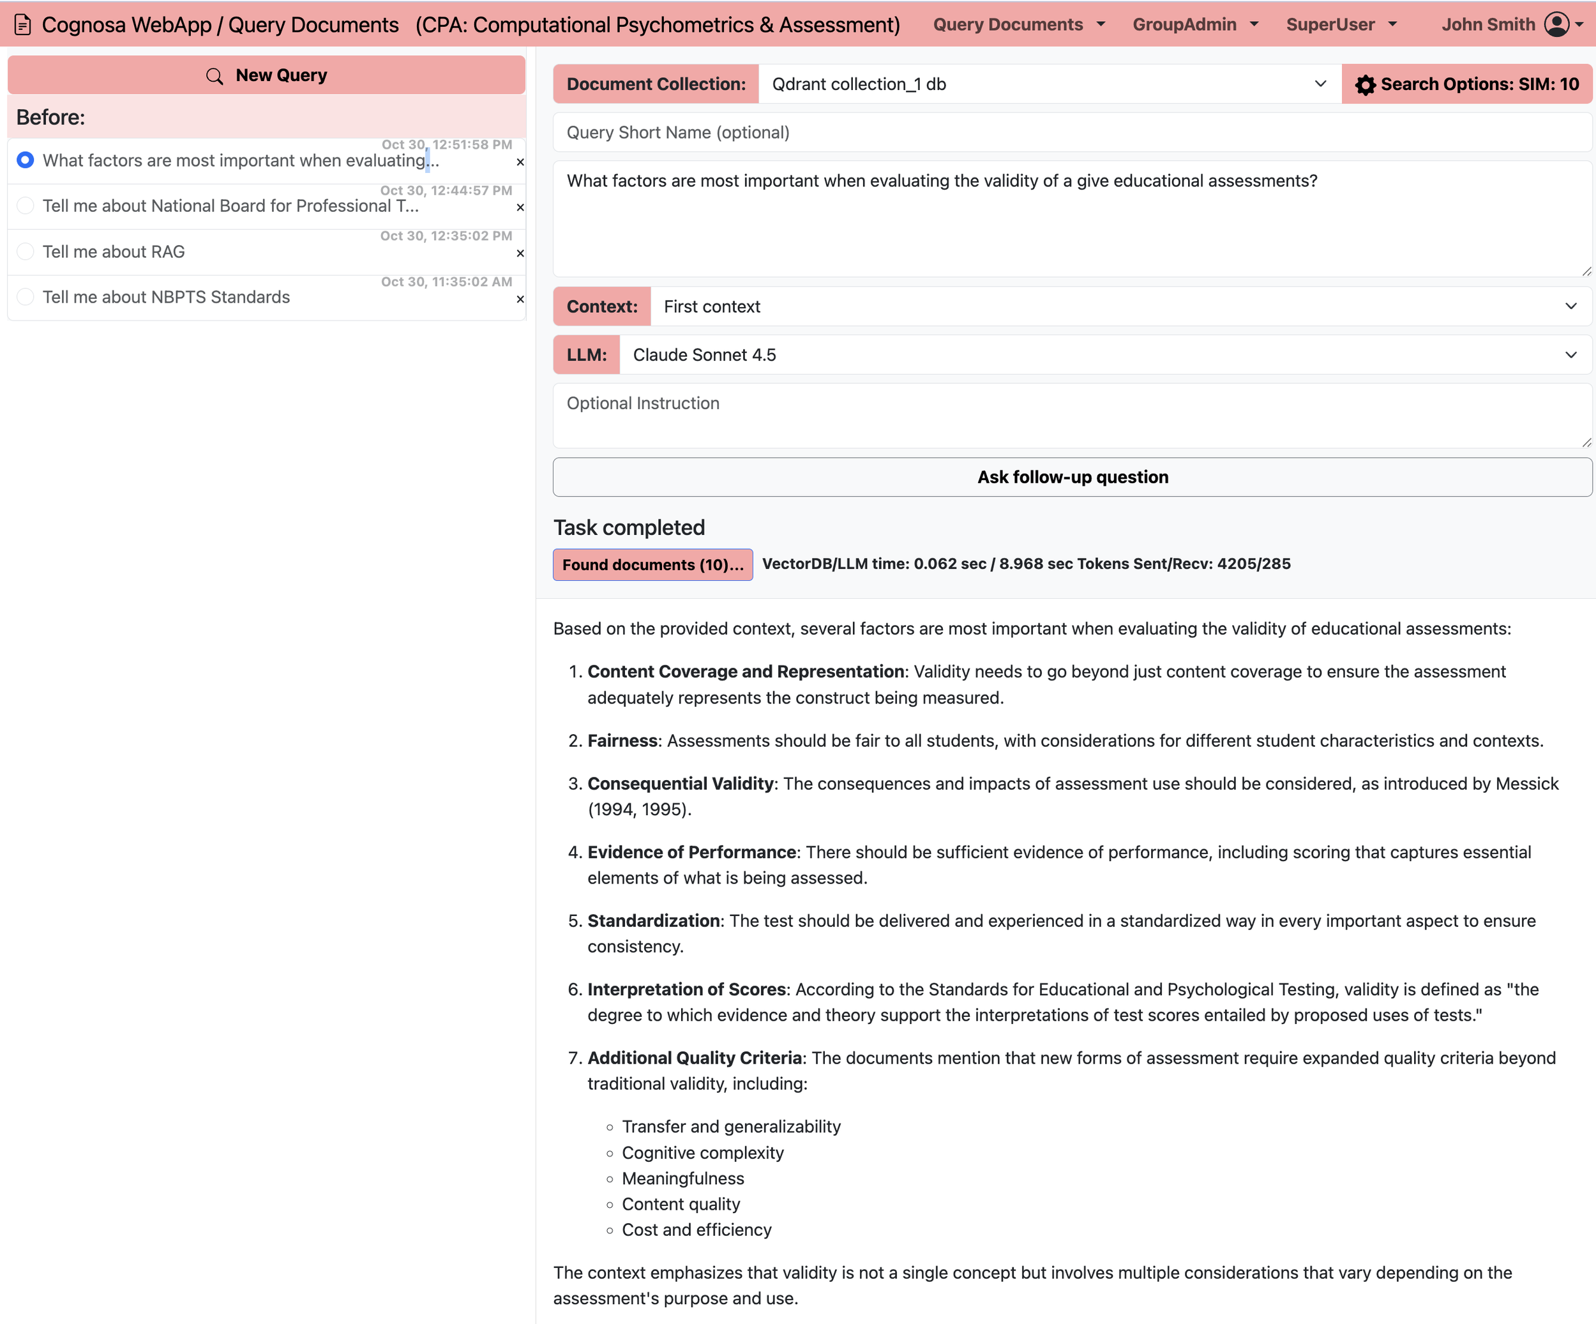Remove the NBPTS Standards query entry
The image size is (1596, 1324).
coord(520,299)
